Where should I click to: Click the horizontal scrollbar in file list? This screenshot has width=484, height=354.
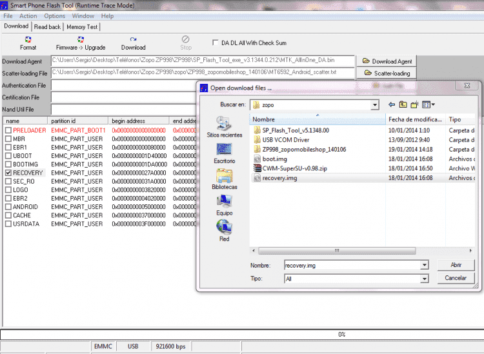pos(337,251)
